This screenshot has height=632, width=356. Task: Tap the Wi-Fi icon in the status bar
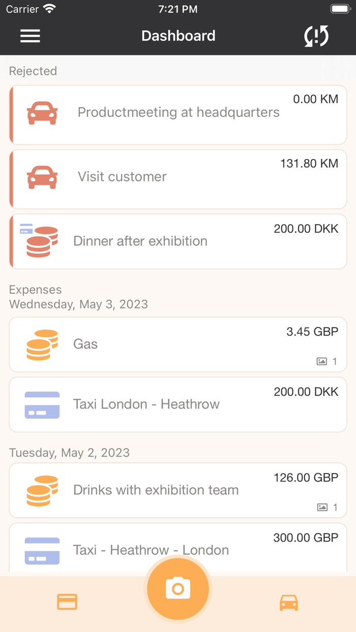[x=49, y=8]
